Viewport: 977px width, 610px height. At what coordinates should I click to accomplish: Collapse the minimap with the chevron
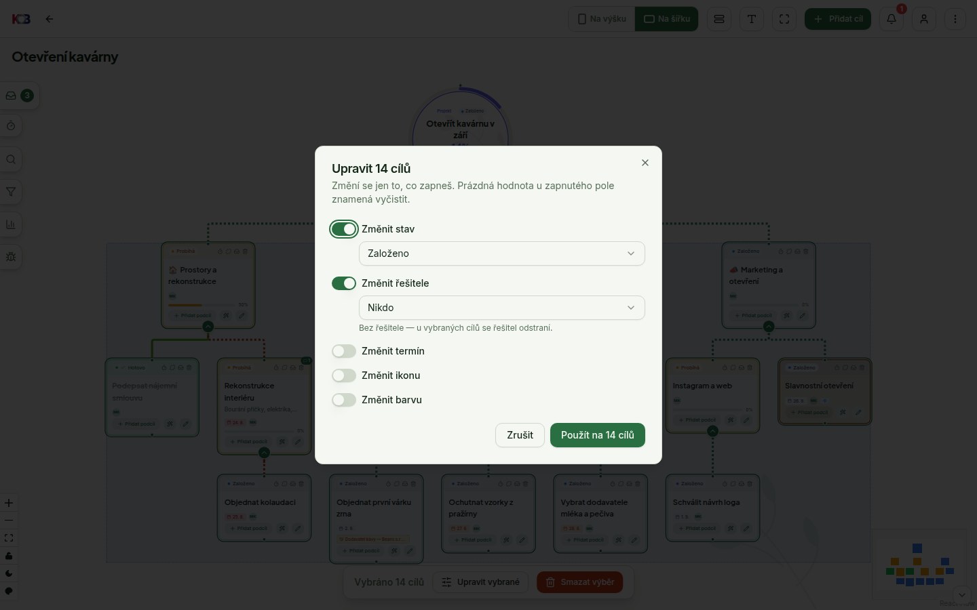click(x=962, y=594)
